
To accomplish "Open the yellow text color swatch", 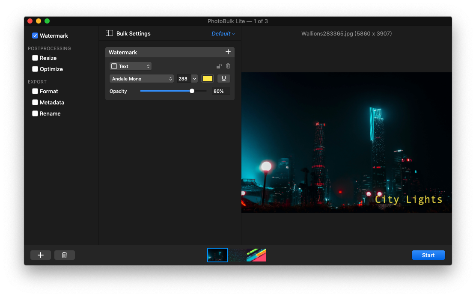I will coord(208,79).
